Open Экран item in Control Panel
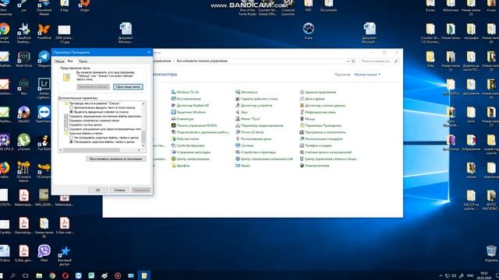499x280 pixels. tap(242, 166)
